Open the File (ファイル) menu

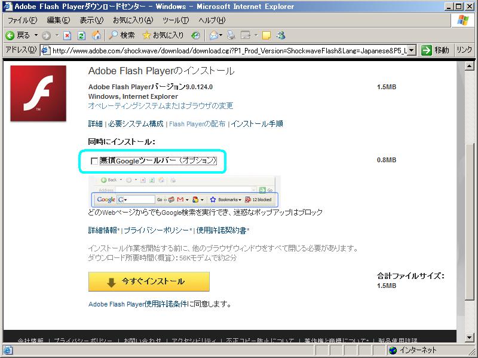click(x=22, y=20)
